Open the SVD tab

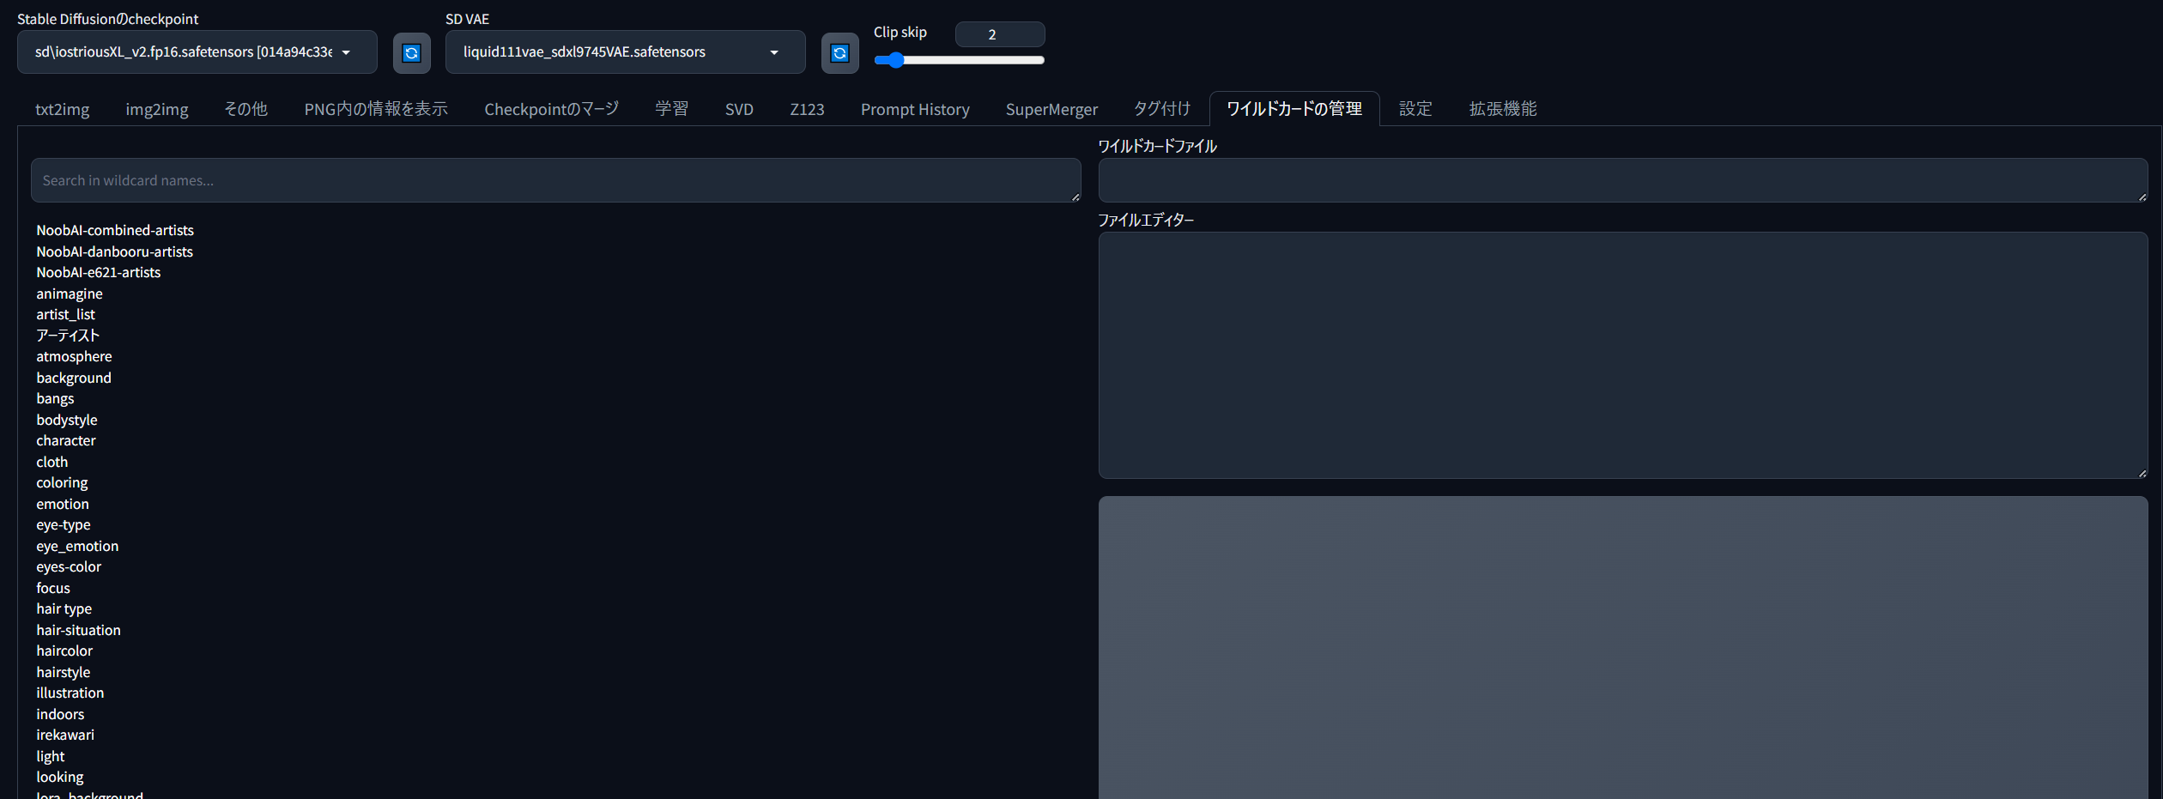point(739,109)
